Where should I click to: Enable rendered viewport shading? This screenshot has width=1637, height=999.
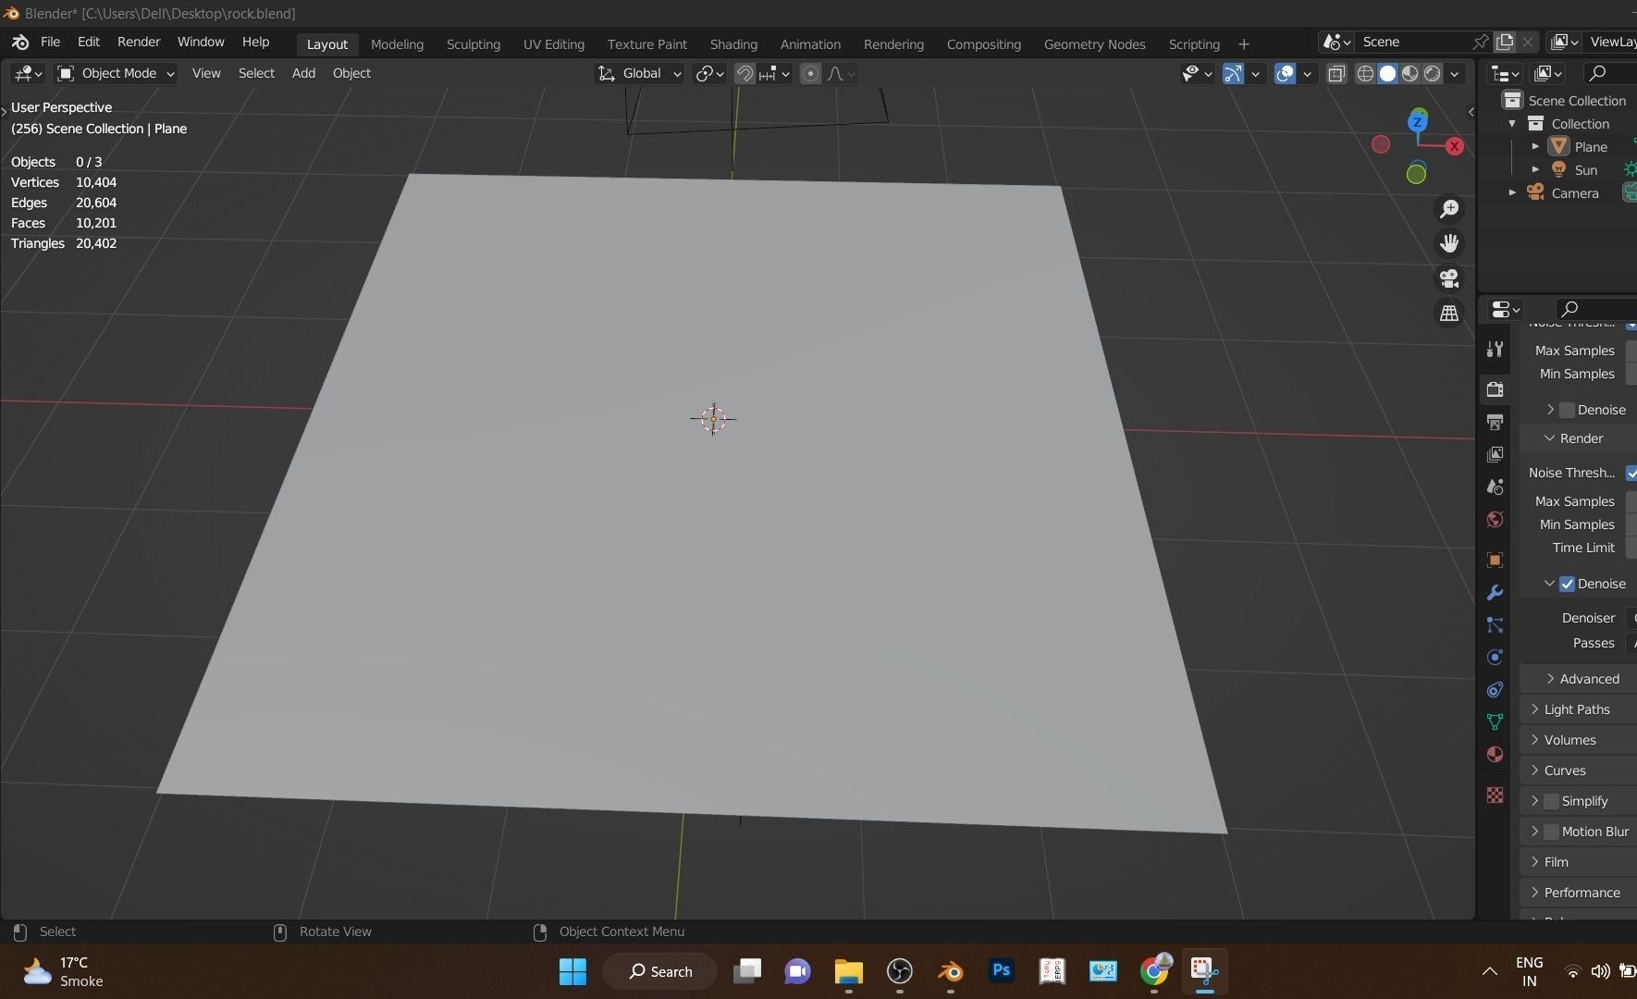pos(1433,74)
